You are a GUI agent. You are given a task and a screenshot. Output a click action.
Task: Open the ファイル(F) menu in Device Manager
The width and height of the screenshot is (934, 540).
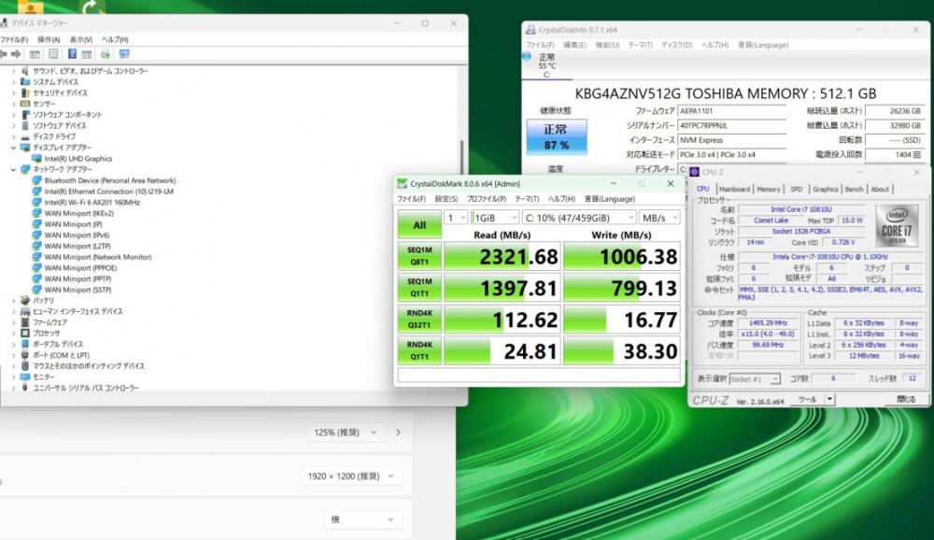[14, 39]
